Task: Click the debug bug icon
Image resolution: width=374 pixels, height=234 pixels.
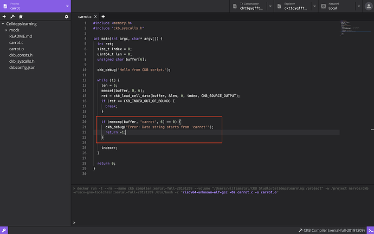Action: [21, 16]
